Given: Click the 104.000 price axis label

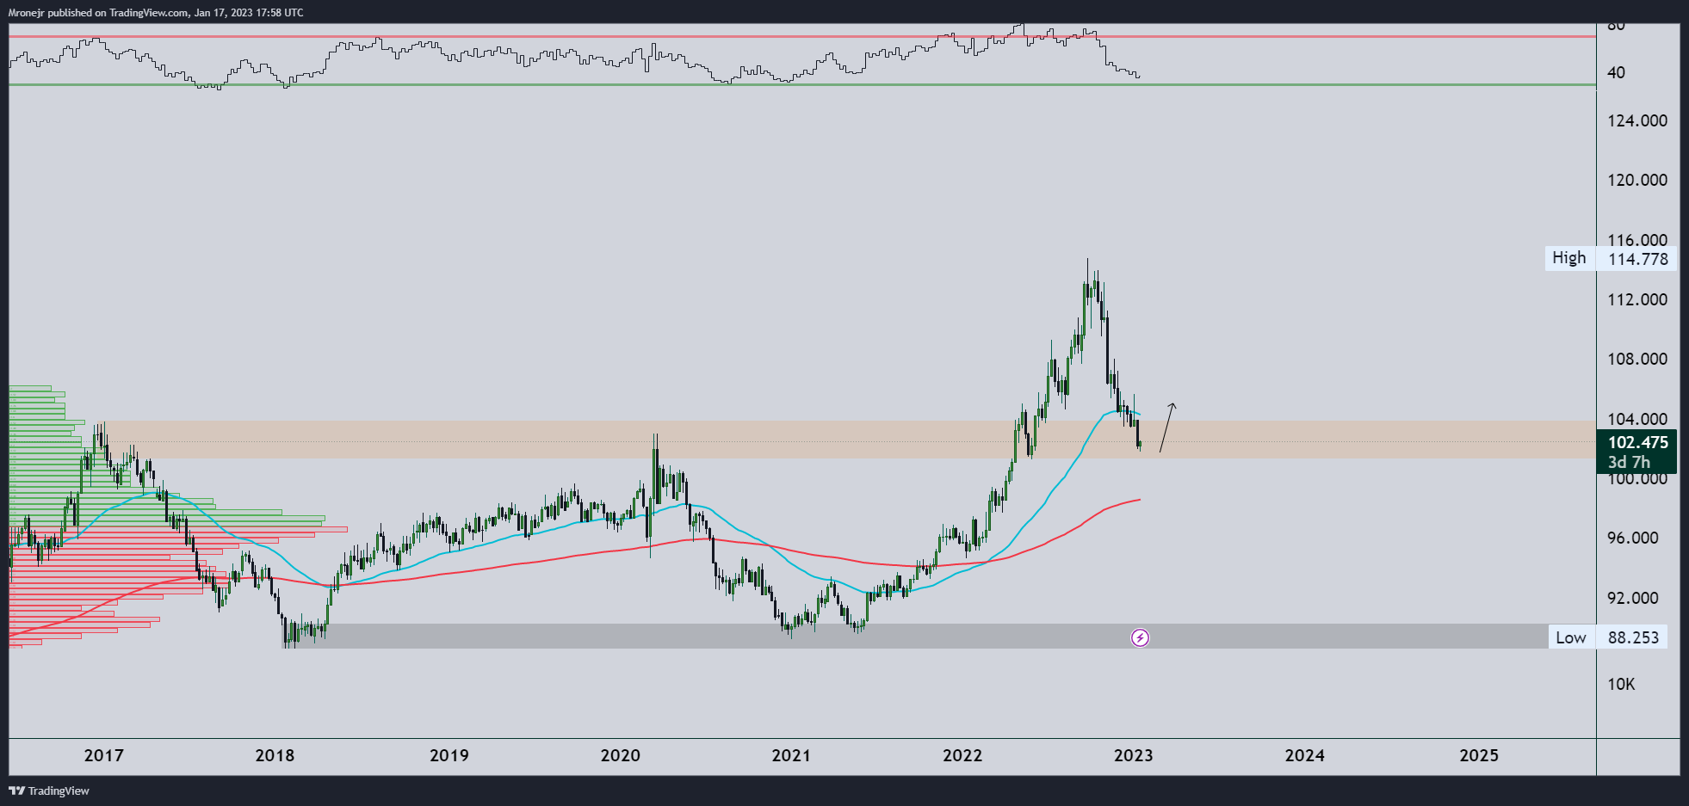Looking at the screenshot, I should pos(1637,419).
